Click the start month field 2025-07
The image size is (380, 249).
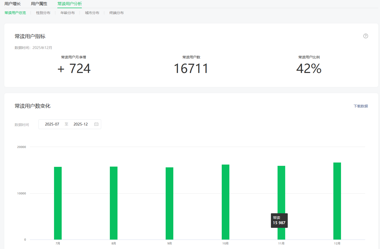(52, 124)
